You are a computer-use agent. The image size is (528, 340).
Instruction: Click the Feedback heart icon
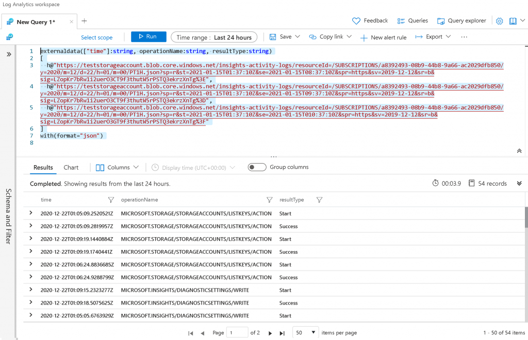tap(356, 21)
